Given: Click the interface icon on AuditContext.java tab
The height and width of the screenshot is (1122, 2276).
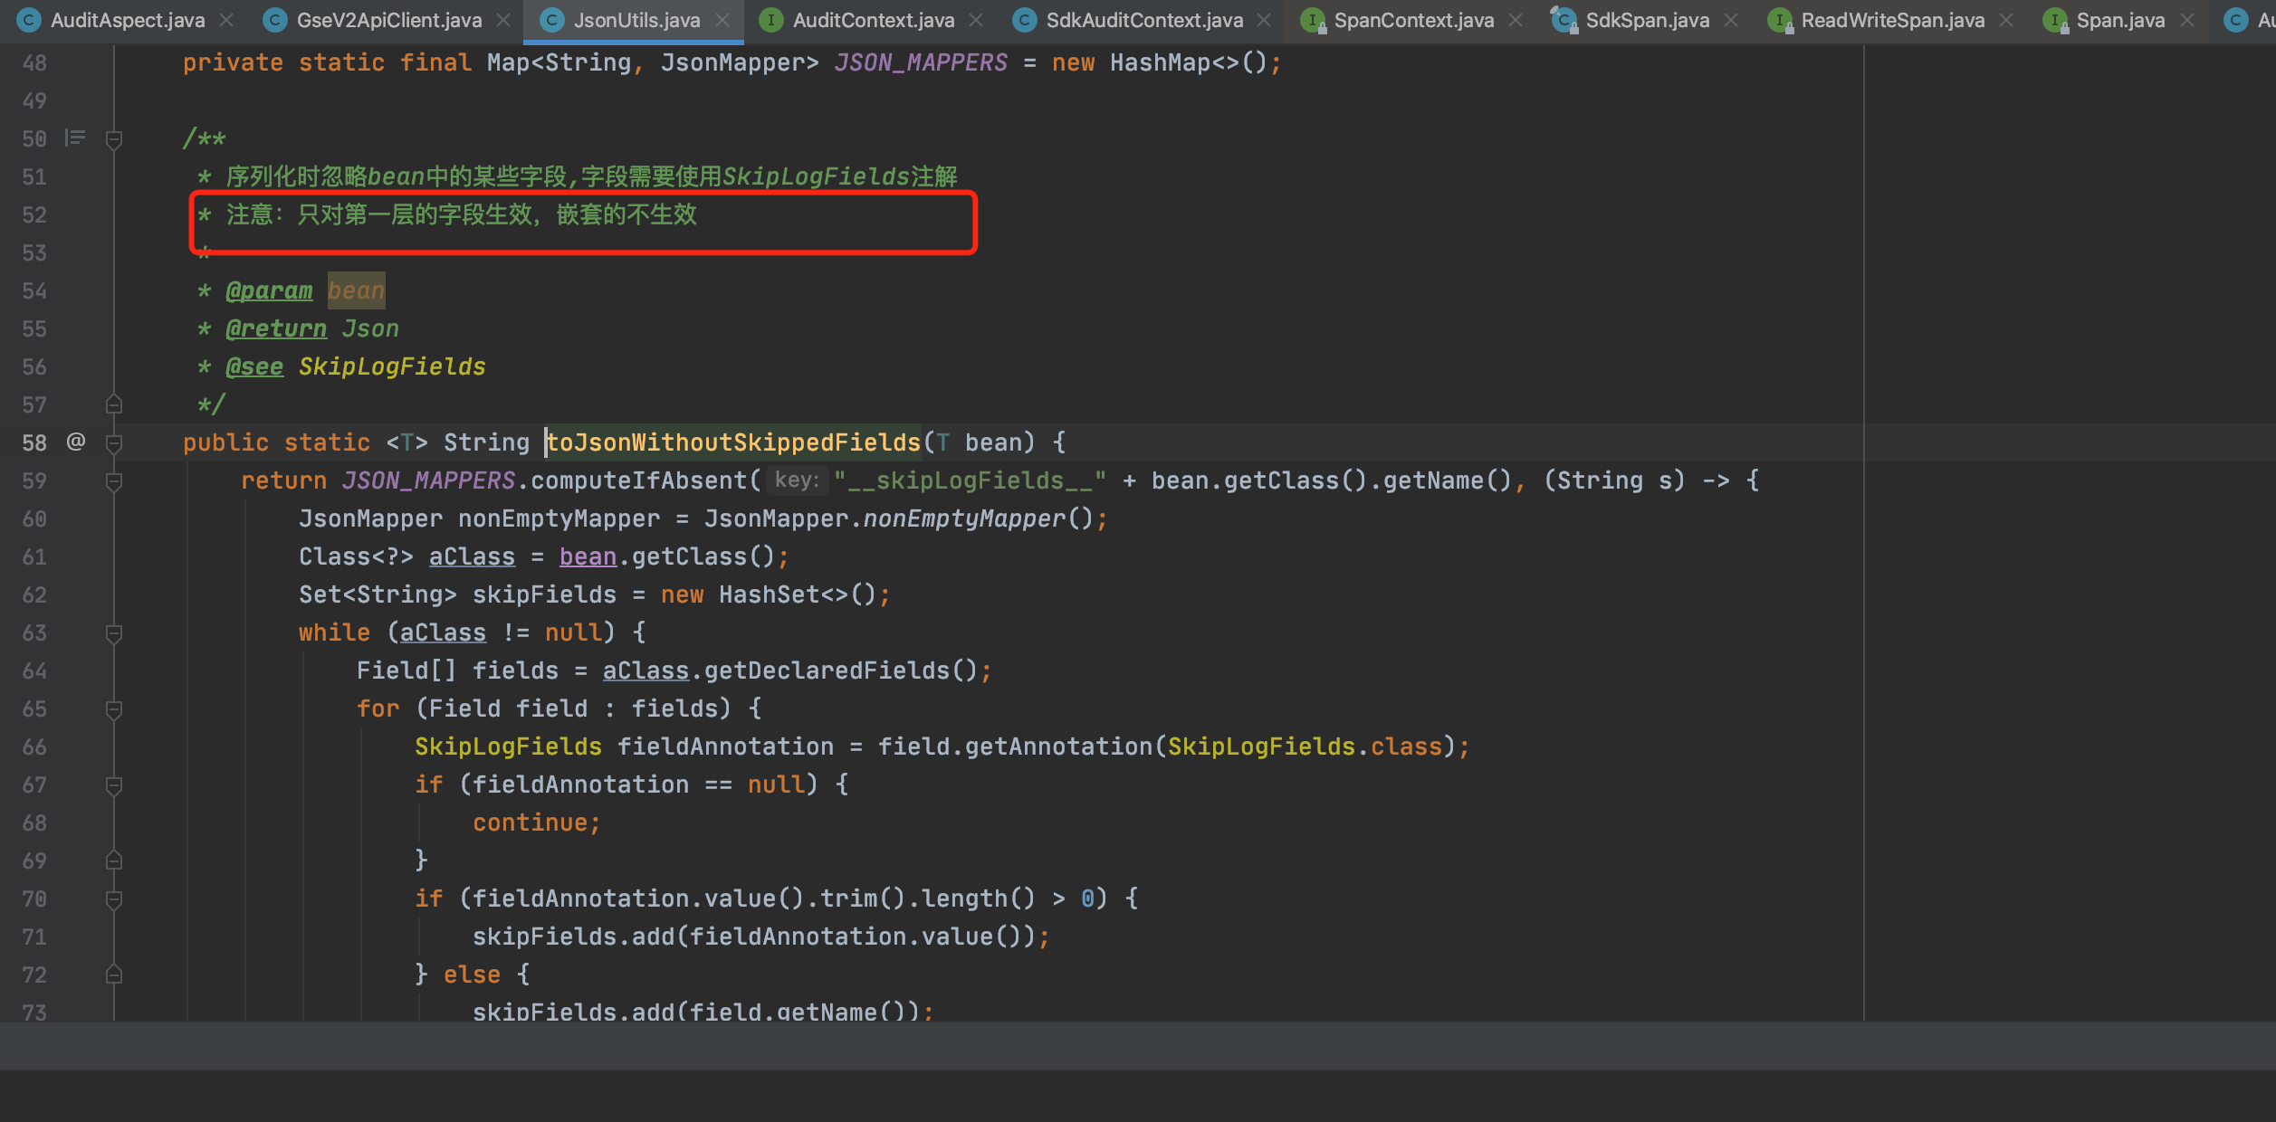Looking at the screenshot, I should coord(770,19).
